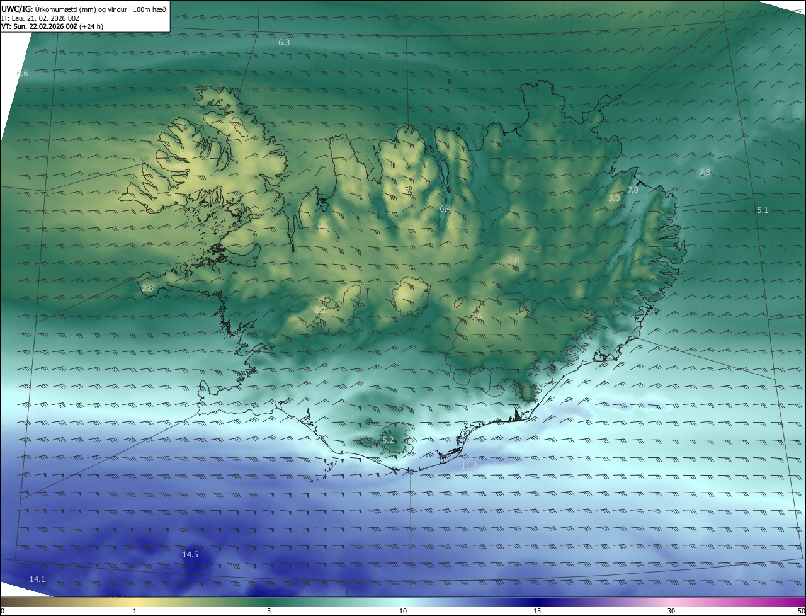Viewport: 806px width, 616px height.
Task: Click the 6.6 value label on the map
Action: (x=22, y=74)
